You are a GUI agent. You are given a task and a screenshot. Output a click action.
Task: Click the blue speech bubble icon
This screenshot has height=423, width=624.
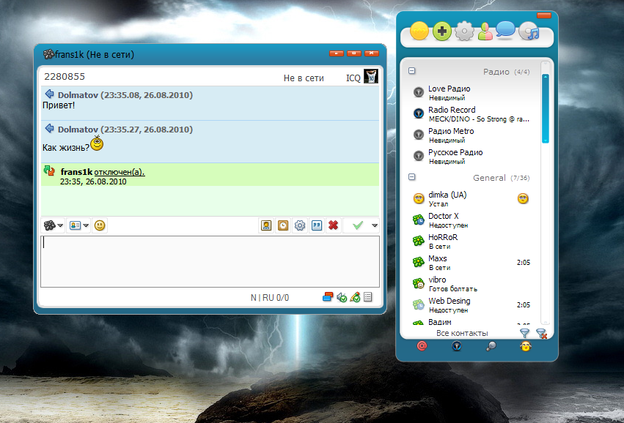(x=505, y=30)
